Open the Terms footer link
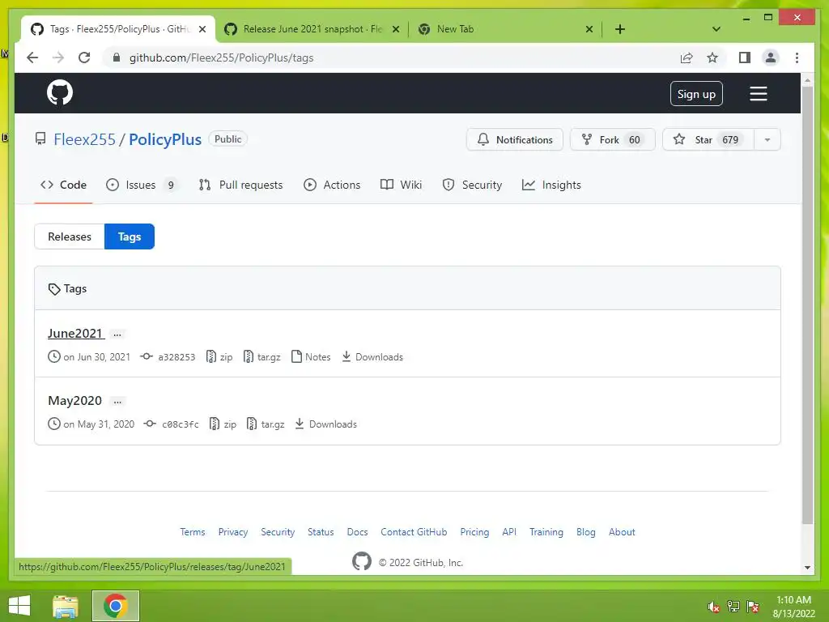 (x=193, y=532)
